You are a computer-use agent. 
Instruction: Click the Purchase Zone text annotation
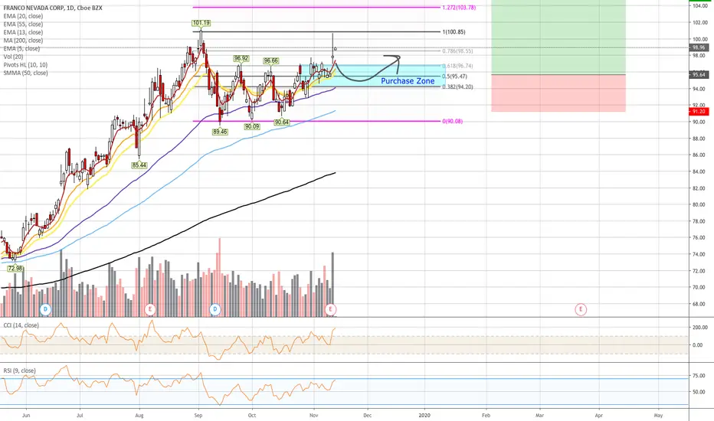point(408,81)
